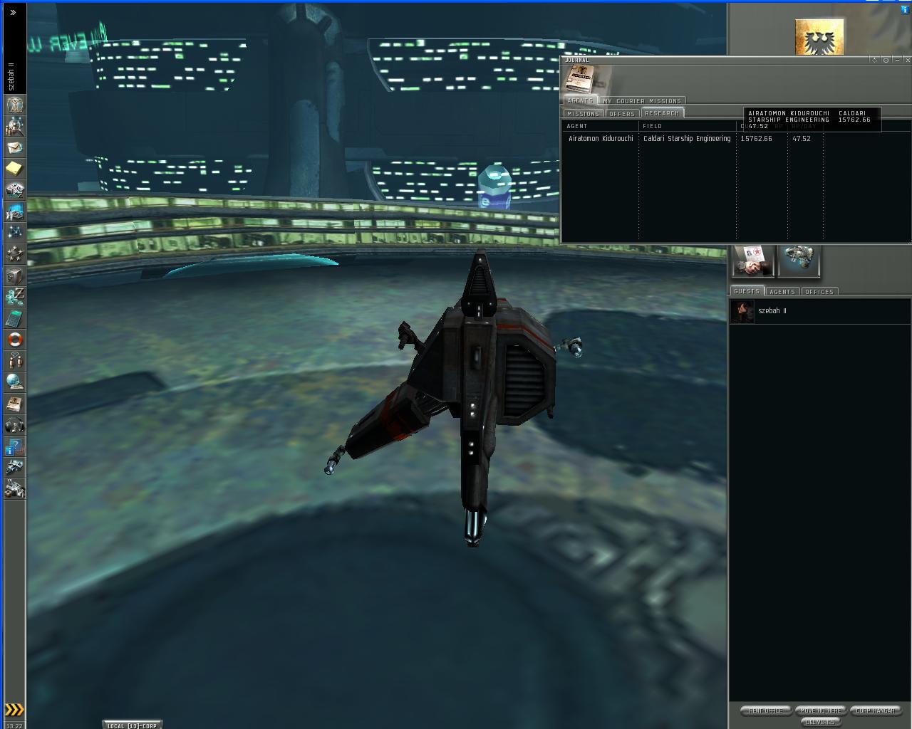Open the Deliveries button
Screen dimensions: 912x729
click(821, 722)
